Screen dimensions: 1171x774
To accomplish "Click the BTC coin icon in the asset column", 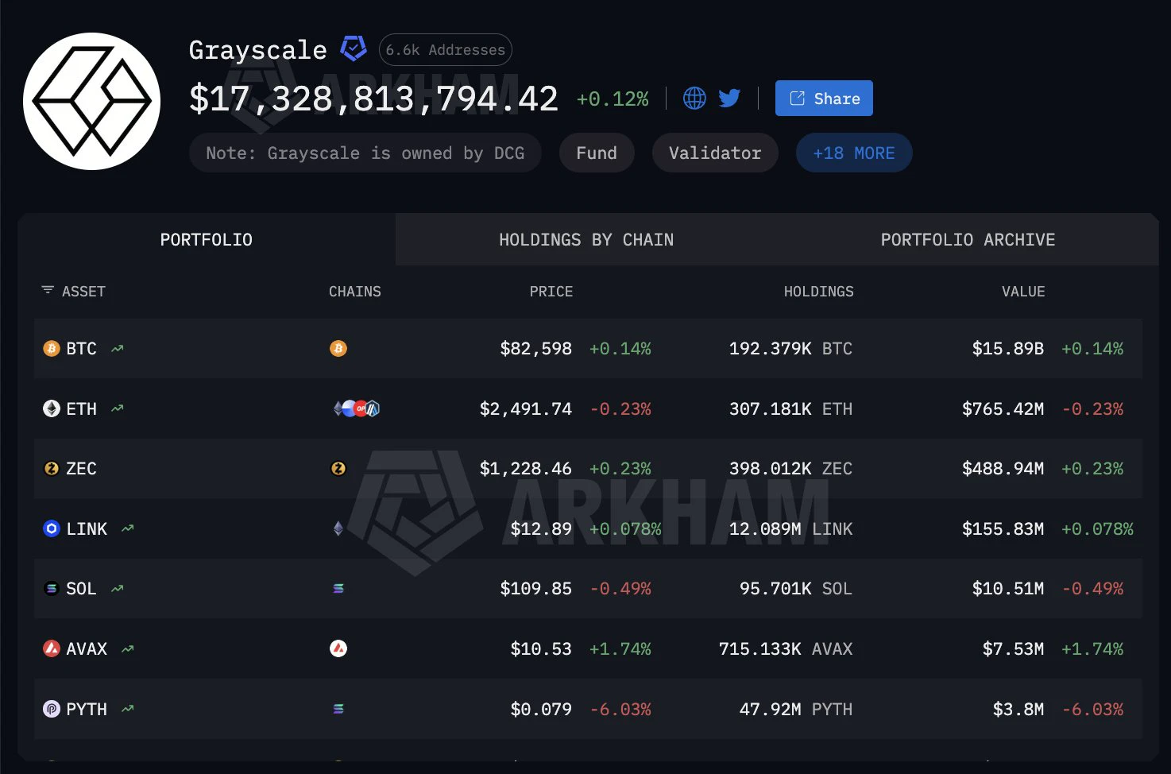I will [52, 348].
